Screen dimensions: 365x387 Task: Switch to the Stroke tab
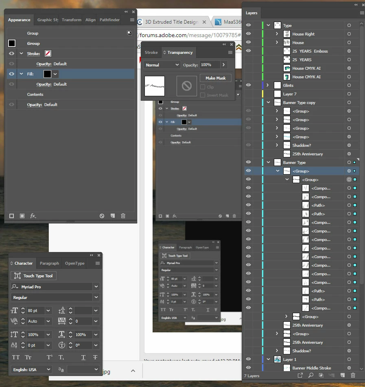(151, 52)
